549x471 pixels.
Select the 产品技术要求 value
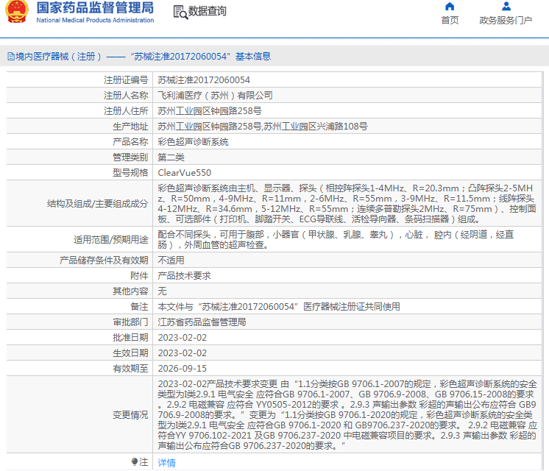(184, 275)
